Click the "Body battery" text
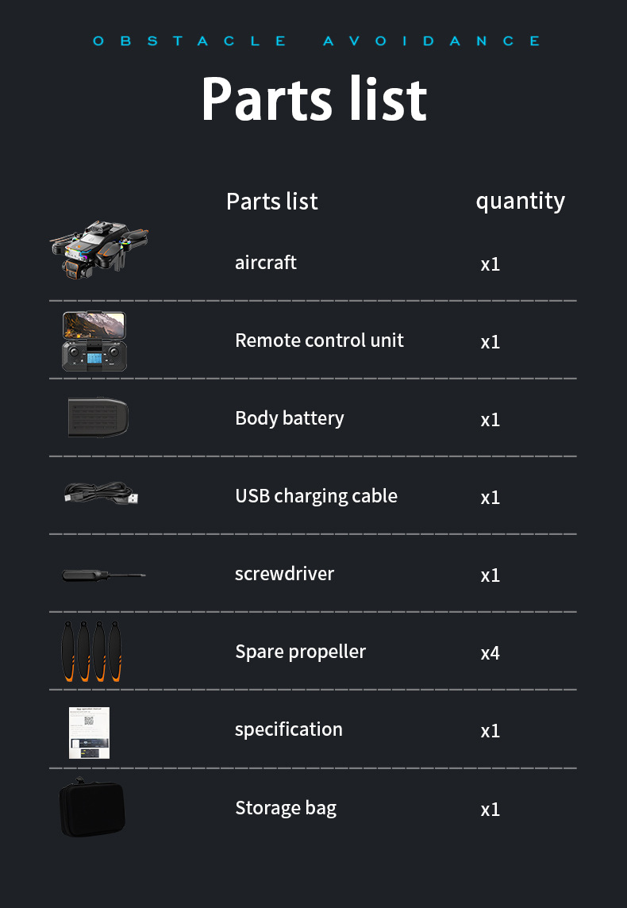This screenshot has height=908, width=627. click(289, 418)
